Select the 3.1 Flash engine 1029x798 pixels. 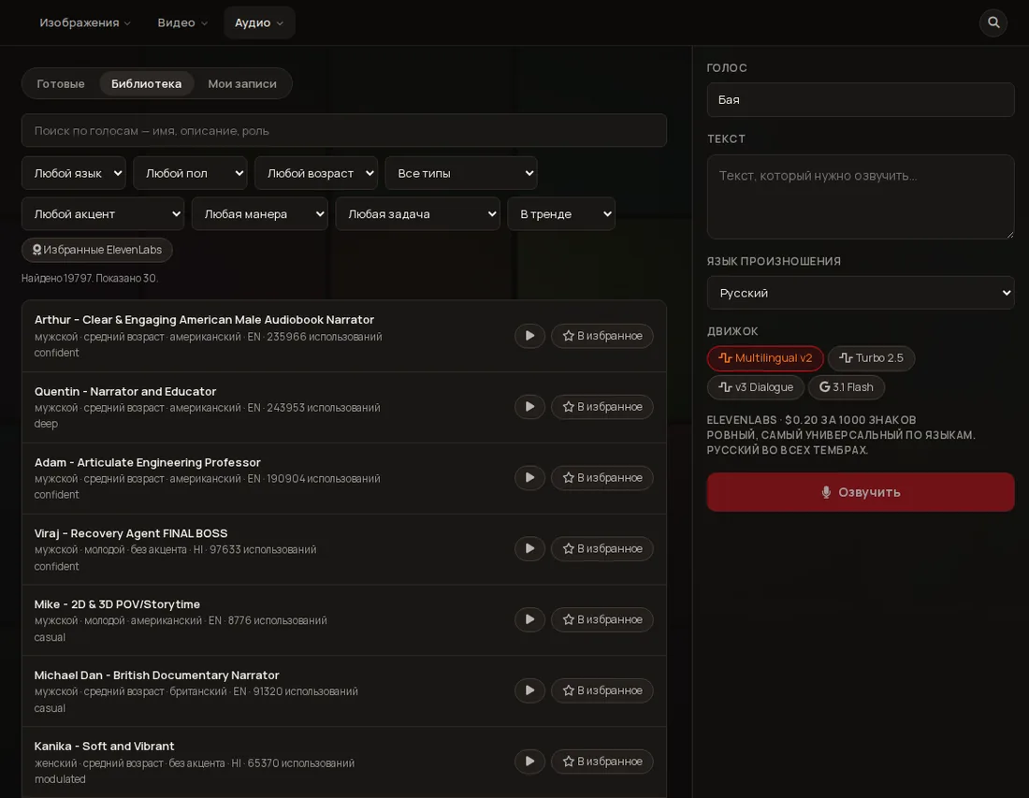point(846,387)
